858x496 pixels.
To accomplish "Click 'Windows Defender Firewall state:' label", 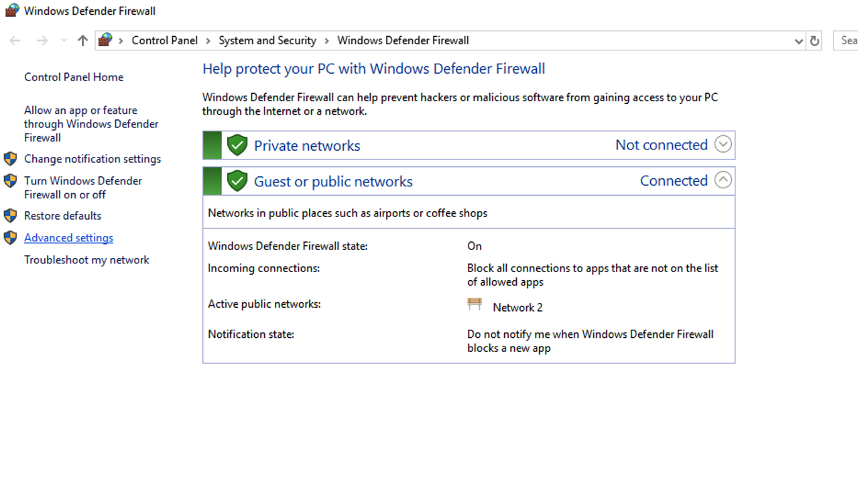I will 288,246.
